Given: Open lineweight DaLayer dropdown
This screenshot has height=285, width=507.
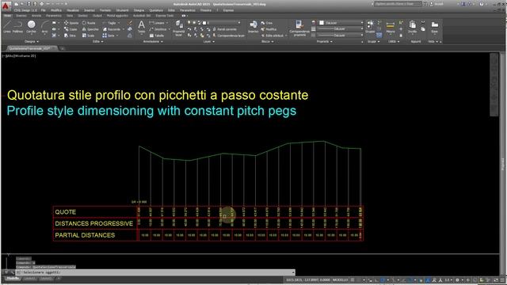Looking at the screenshot, I should click(x=340, y=29).
